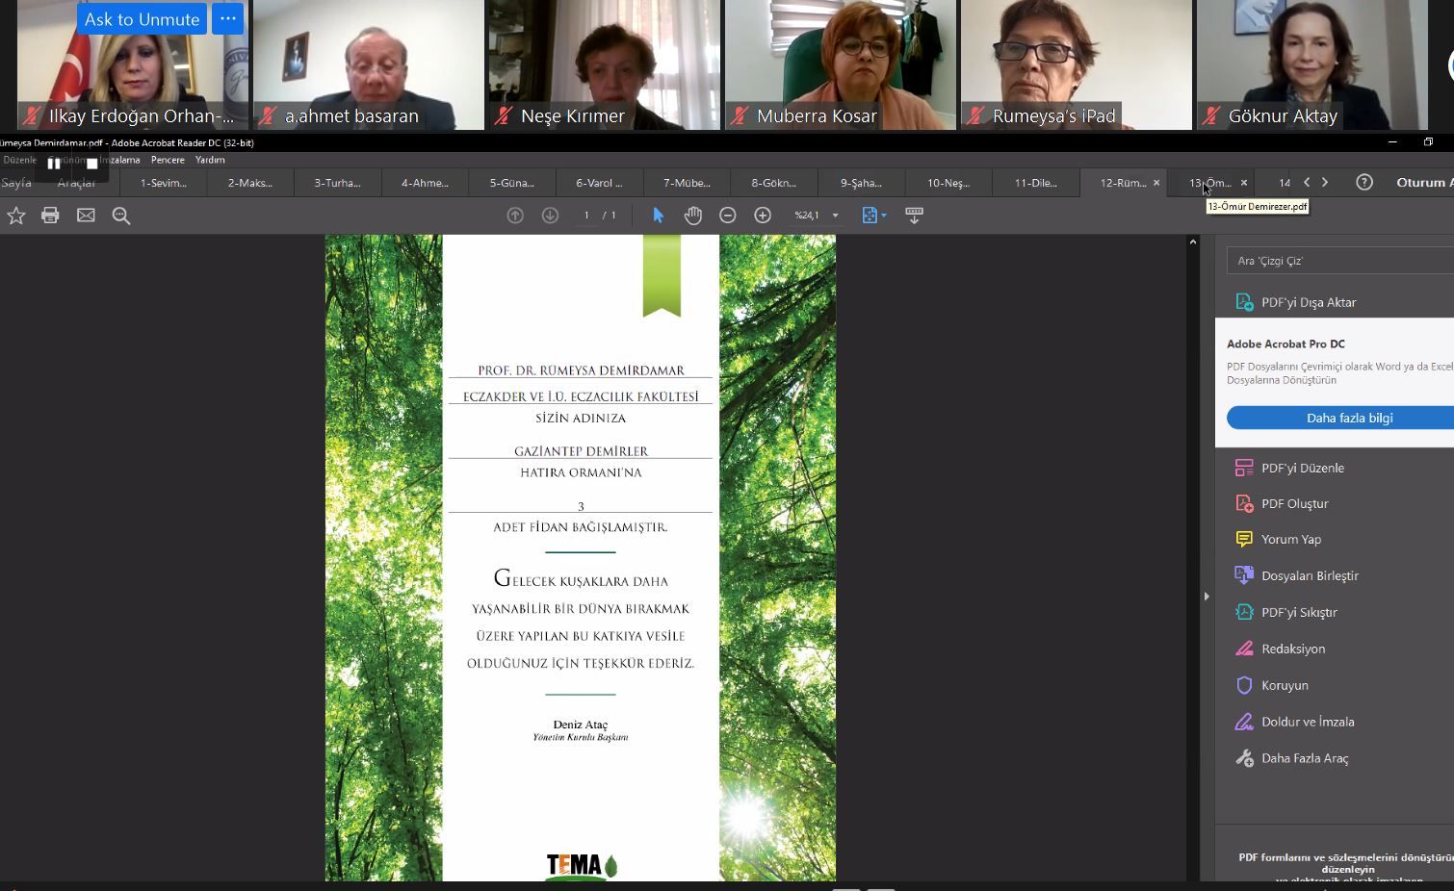
Task: Click the Daha fazla bilgi button
Action: pyautogui.click(x=1348, y=418)
